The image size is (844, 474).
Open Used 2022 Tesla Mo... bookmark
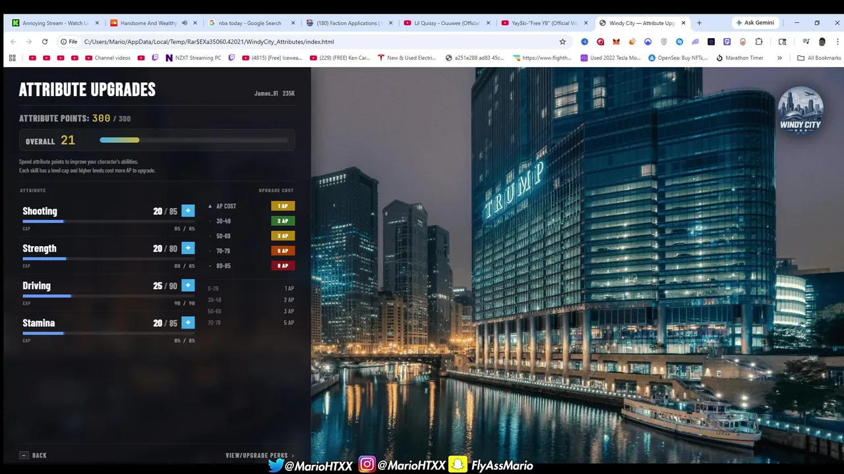pos(611,58)
